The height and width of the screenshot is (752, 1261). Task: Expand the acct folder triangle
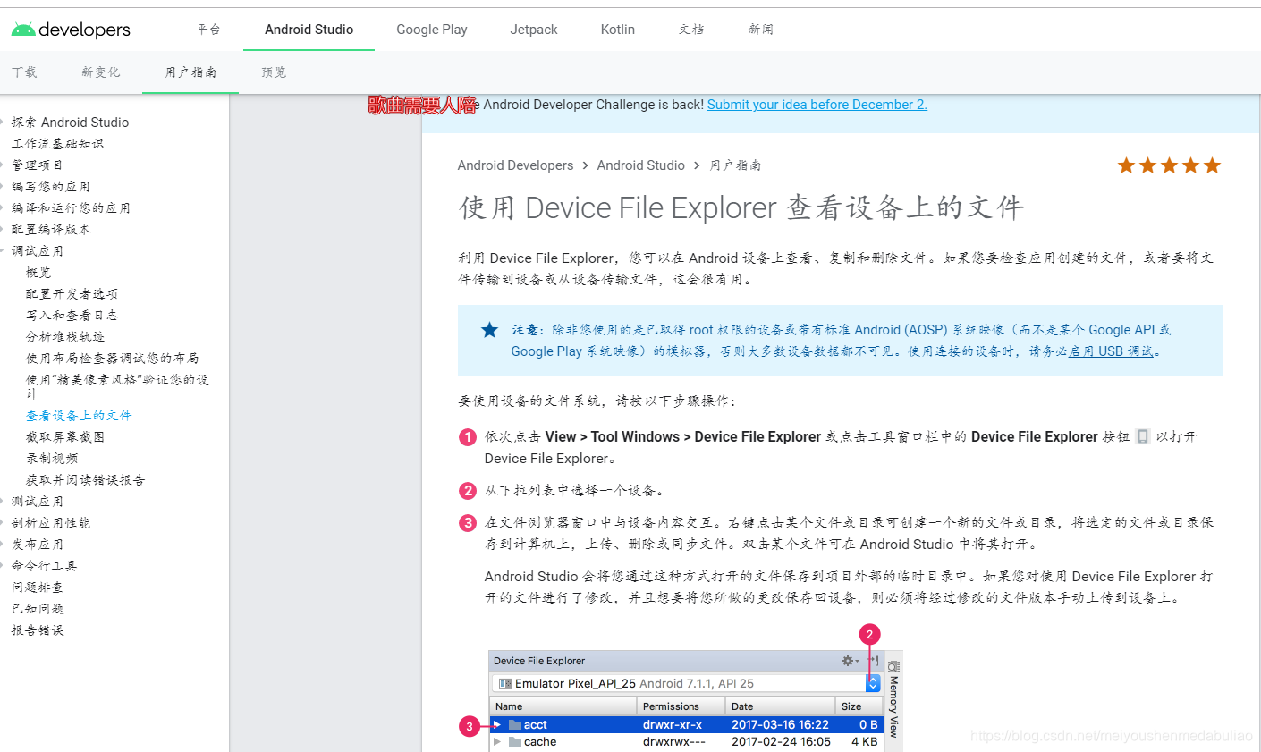pyautogui.click(x=497, y=724)
